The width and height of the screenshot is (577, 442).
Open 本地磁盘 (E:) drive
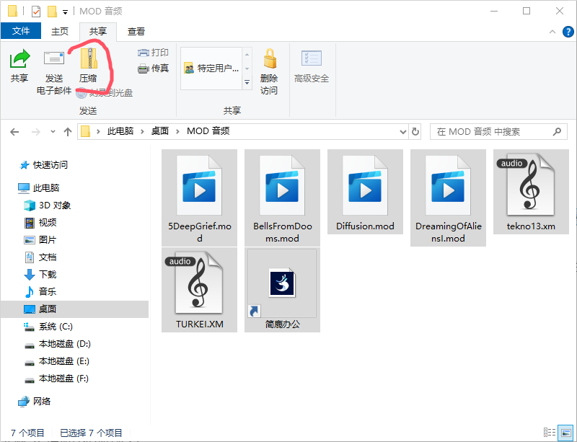pos(57,361)
